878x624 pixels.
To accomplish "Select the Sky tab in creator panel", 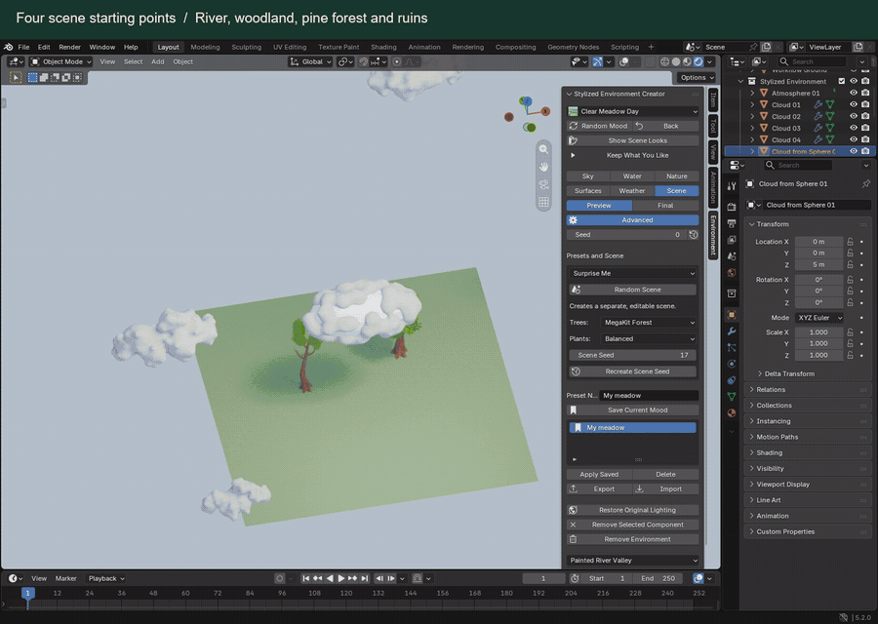I will [588, 176].
